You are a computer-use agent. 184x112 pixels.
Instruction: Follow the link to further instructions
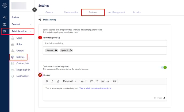pyautogui.click(x=95, y=88)
